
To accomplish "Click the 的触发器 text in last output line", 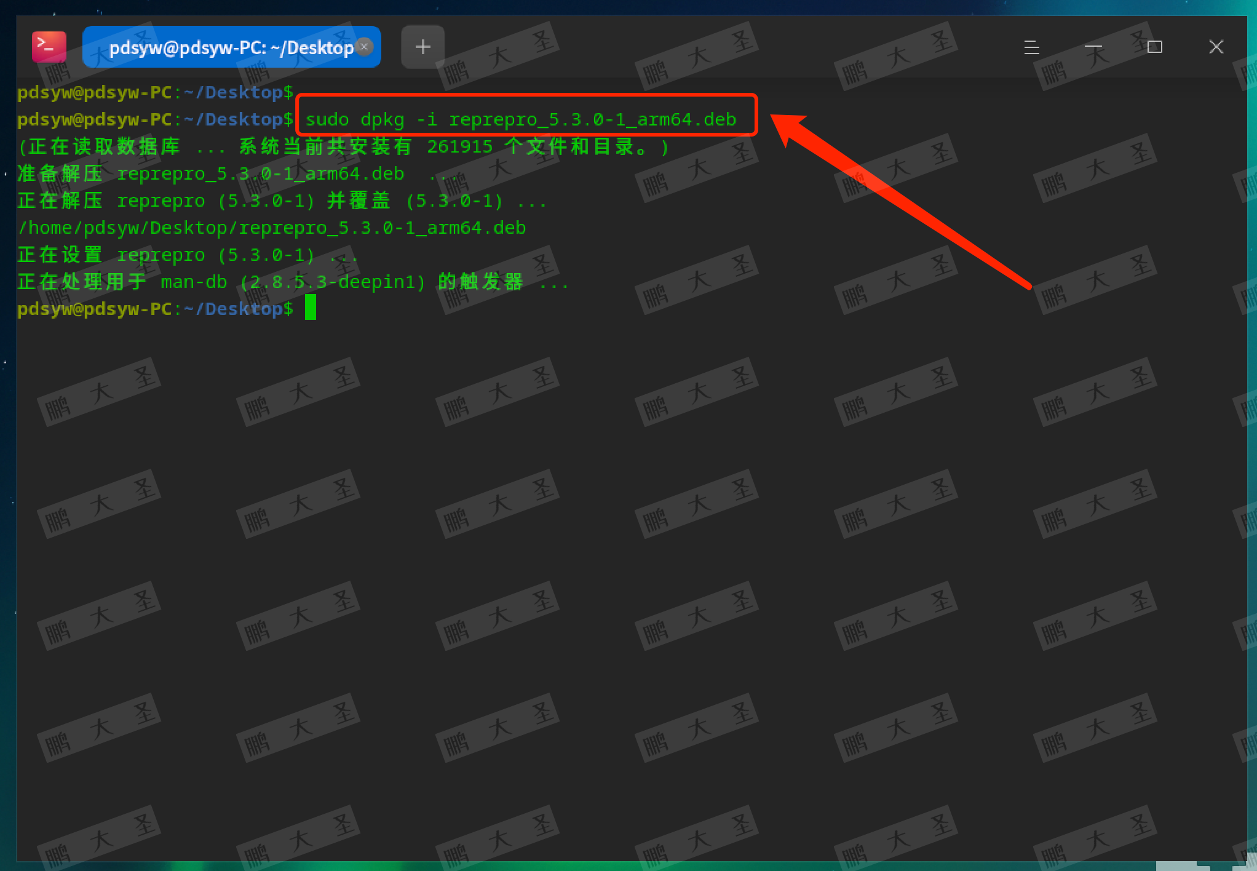I will [480, 282].
